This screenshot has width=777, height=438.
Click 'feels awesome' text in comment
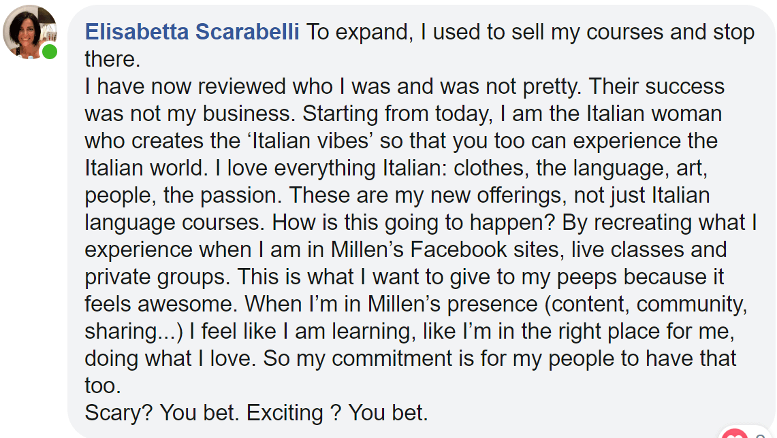pyautogui.click(x=159, y=305)
